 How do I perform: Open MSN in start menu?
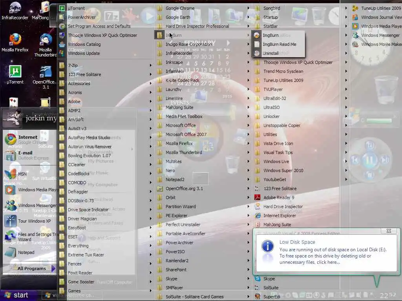click(29, 174)
